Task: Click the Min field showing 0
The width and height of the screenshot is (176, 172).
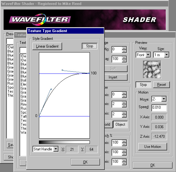Action: click(x=117, y=49)
